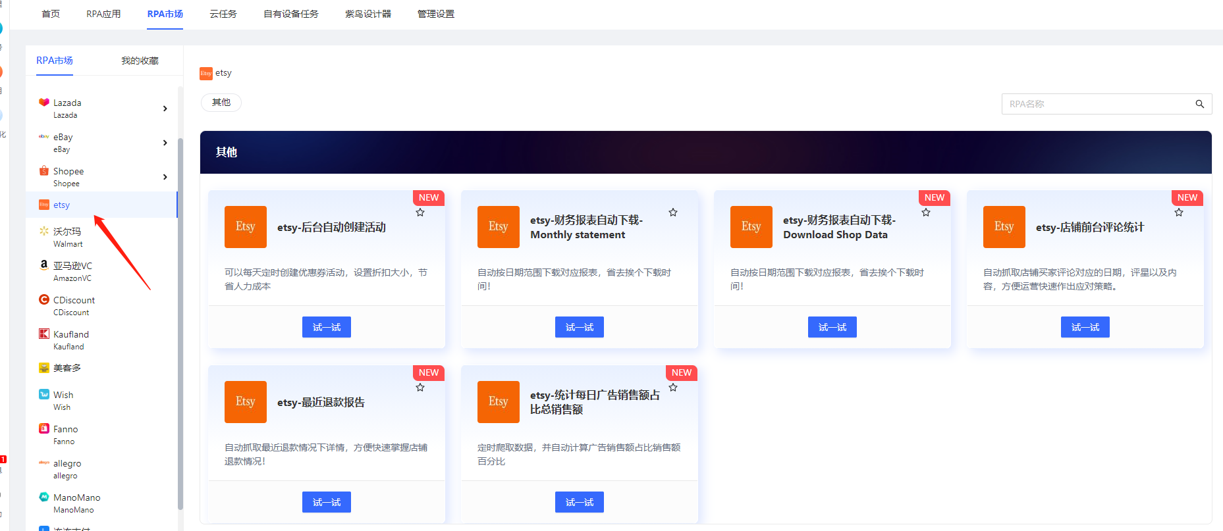The width and height of the screenshot is (1223, 531).
Task: Click the eBay logo icon in sidebar
Action: click(x=44, y=136)
